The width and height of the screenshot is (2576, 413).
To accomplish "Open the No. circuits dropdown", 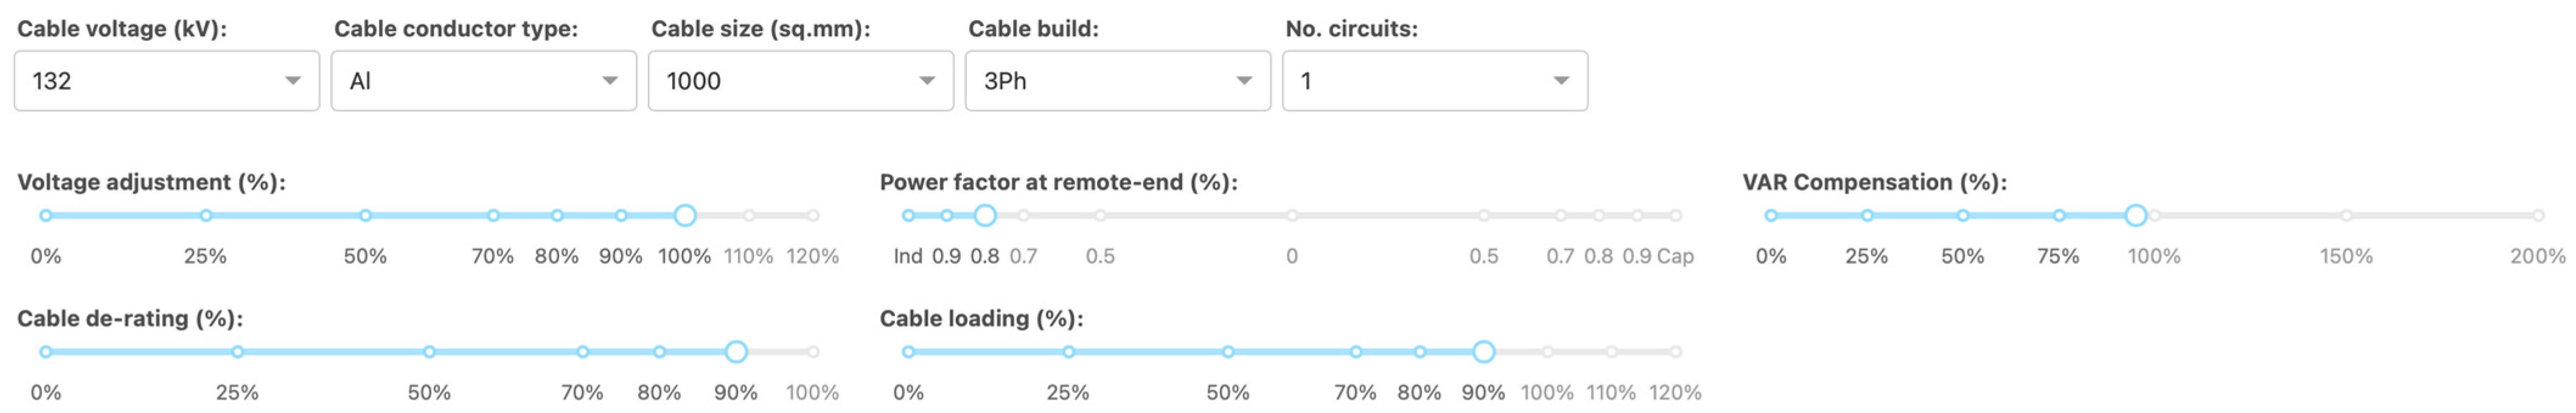I will tap(1434, 81).
